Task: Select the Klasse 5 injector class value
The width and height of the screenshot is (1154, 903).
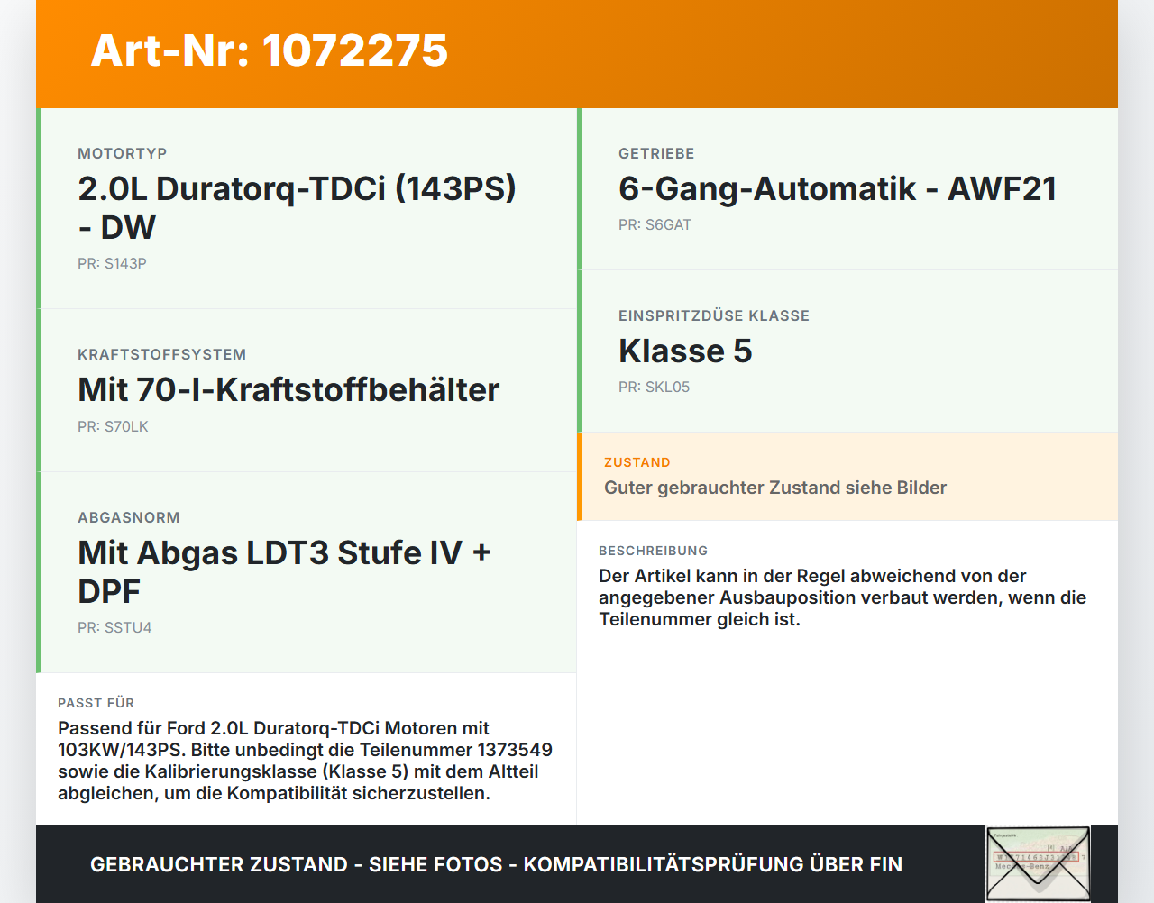Action: 685,351
